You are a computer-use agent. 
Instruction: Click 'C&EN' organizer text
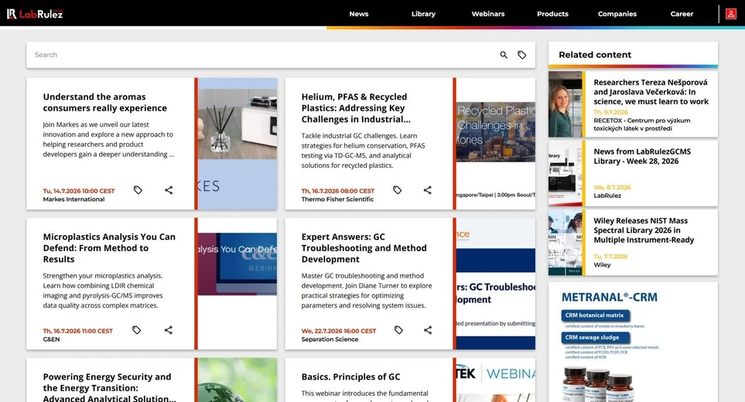(51, 339)
